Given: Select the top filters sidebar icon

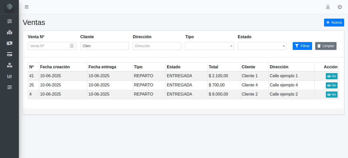Looking at the screenshot, I should (9, 21).
